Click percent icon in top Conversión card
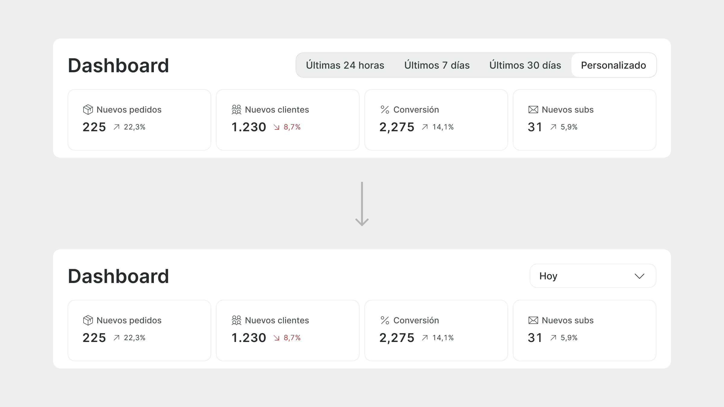This screenshot has width=724, height=407. pos(385,110)
